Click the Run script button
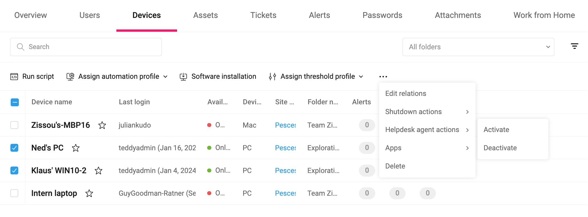The width and height of the screenshot is (588, 217). [32, 77]
